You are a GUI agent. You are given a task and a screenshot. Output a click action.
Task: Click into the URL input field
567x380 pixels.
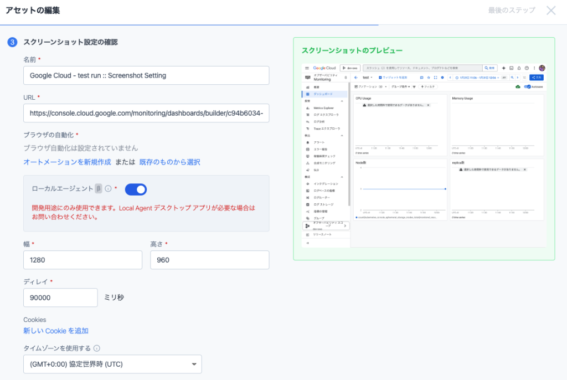[146, 113]
